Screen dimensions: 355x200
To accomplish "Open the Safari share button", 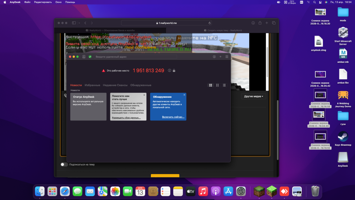I will click(260, 23).
